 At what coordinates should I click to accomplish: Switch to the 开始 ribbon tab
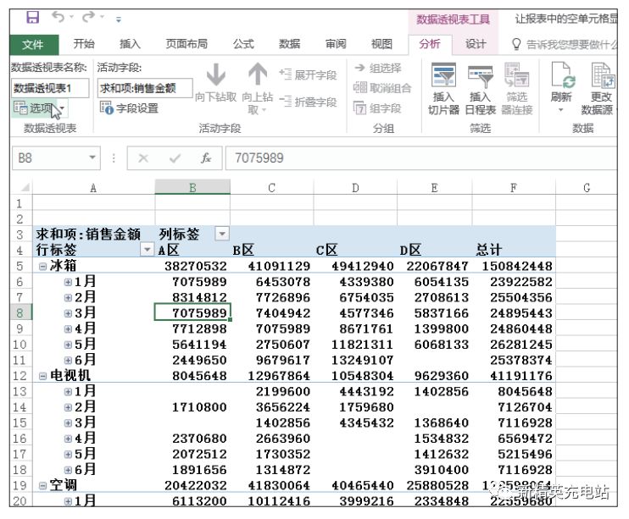coord(84,44)
